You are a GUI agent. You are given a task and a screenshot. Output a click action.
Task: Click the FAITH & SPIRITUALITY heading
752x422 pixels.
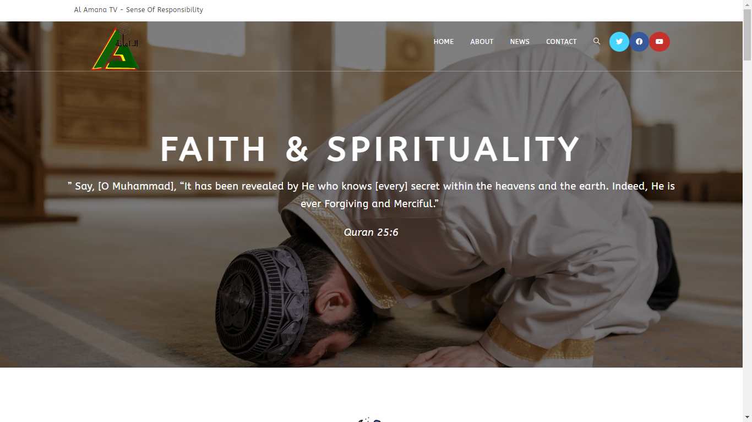(370, 149)
